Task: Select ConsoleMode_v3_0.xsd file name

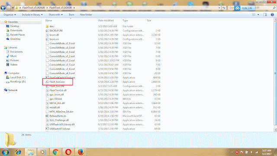Action: pos(62,52)
